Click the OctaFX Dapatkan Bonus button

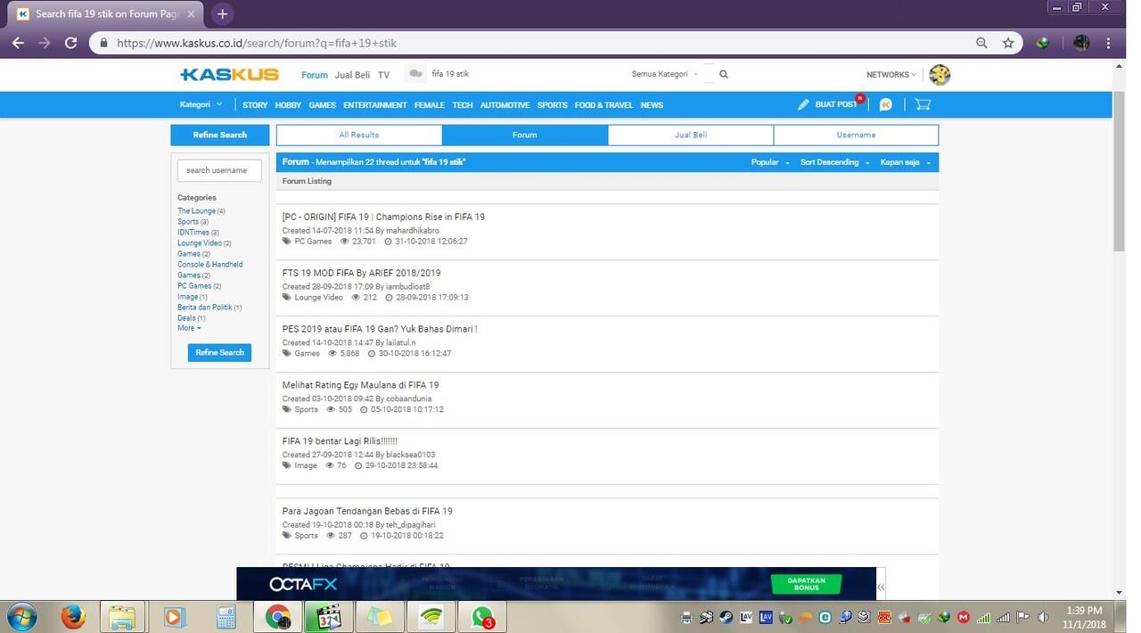point(806,584)
